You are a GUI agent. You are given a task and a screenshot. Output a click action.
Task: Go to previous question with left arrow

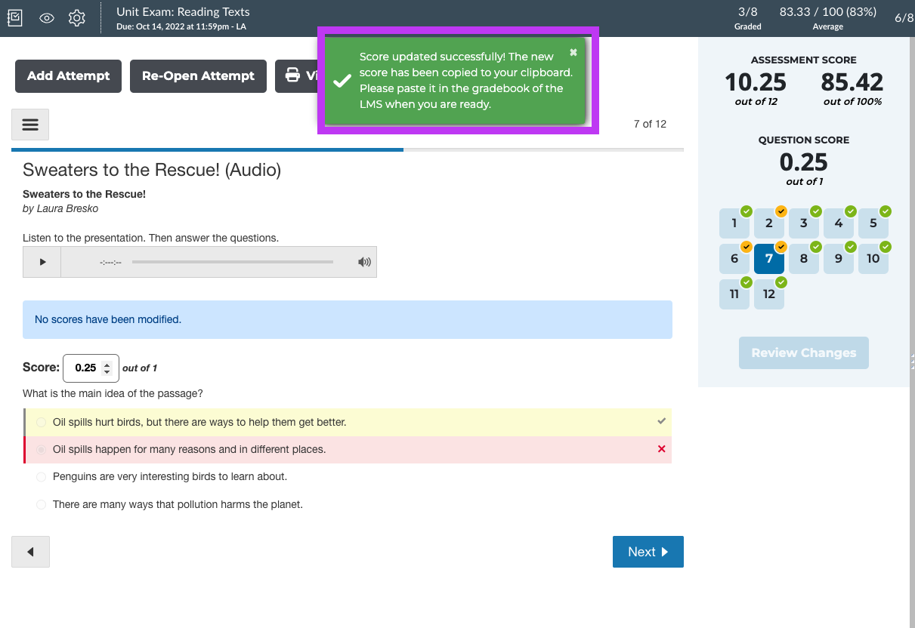(x=30, y=552)
